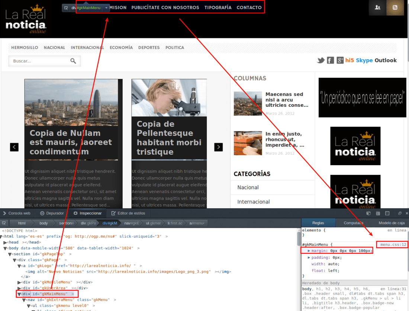Open TIPOGRAFÍA menu item

point(218,7)
